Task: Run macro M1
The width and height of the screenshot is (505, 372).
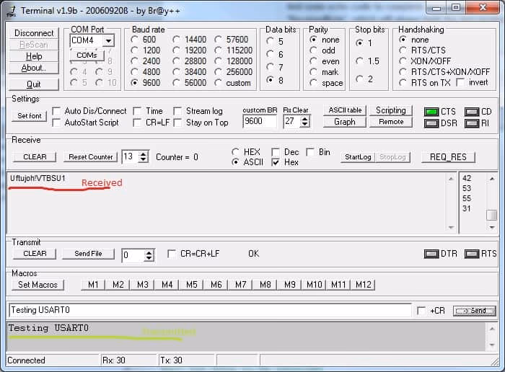Action: tap(93, 285)
